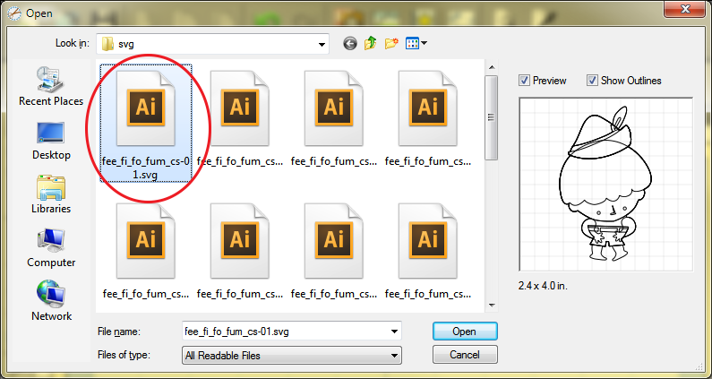Toggle the Show Outlines checkbox
The width and height of the screenshot is (712, 379).
coord(592,81)
